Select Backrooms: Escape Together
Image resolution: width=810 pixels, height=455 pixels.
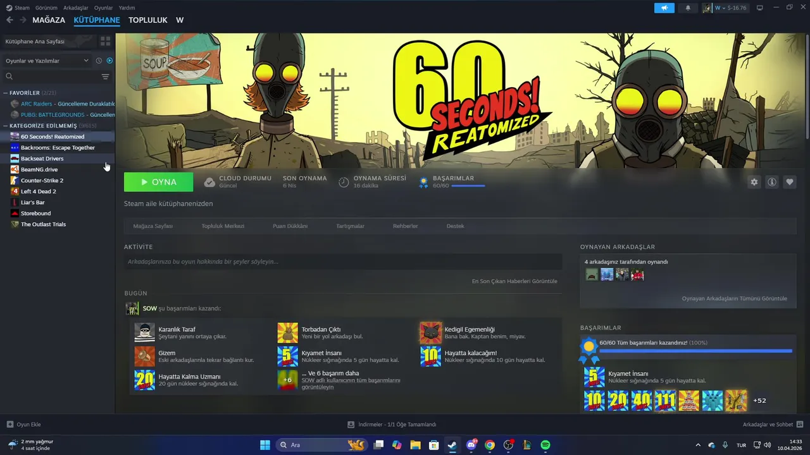click(58, 147)
